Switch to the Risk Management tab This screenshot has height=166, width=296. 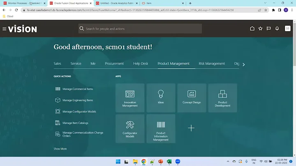(212, 64)
